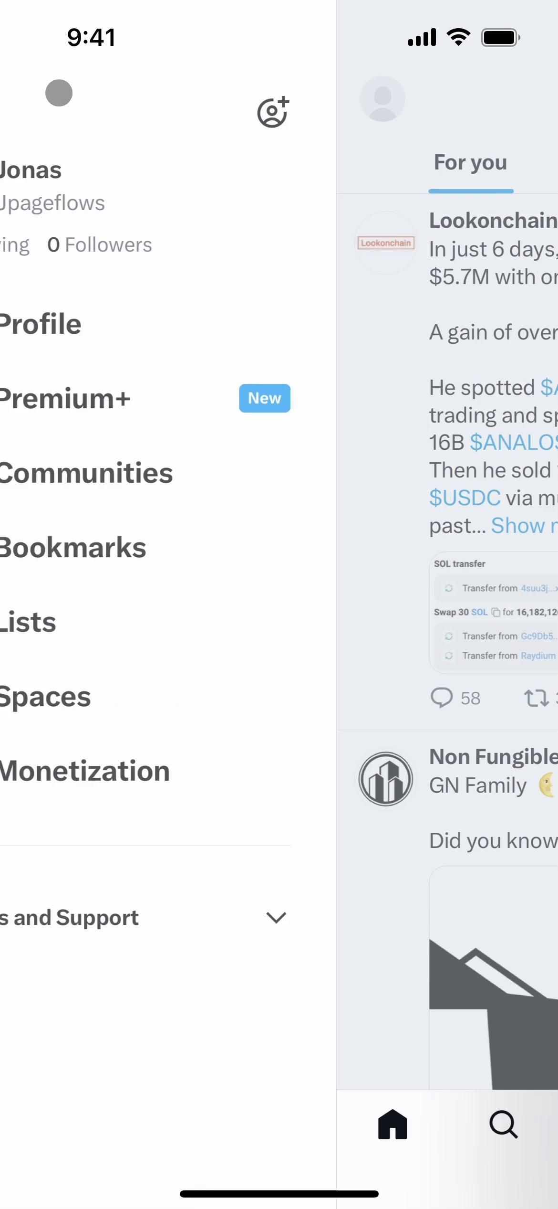Open the Profile menu item
This screenshot has width=558, height=1209.
point(41,324)
